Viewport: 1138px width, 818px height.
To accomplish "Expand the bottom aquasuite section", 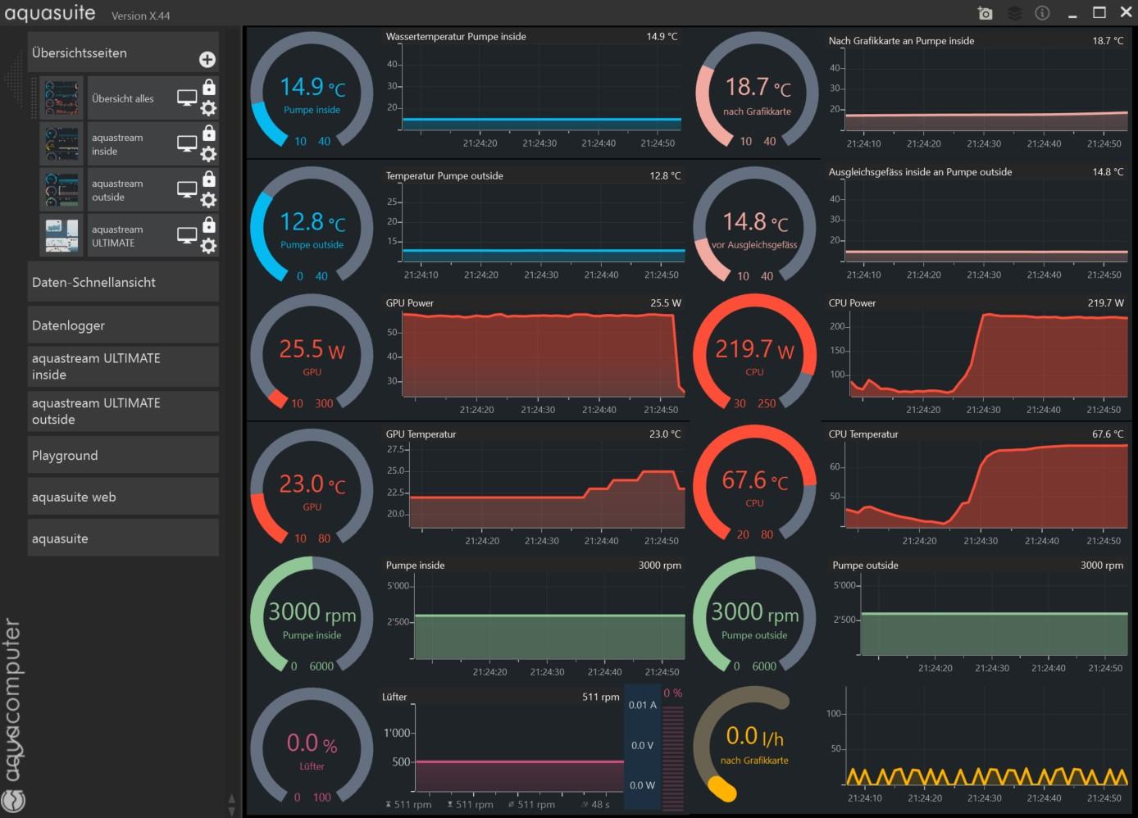I will [123, 539].
